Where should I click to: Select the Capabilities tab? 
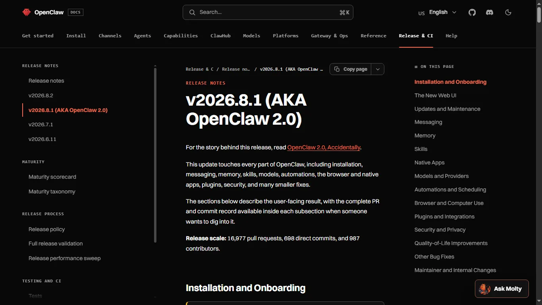click(181, 36)
